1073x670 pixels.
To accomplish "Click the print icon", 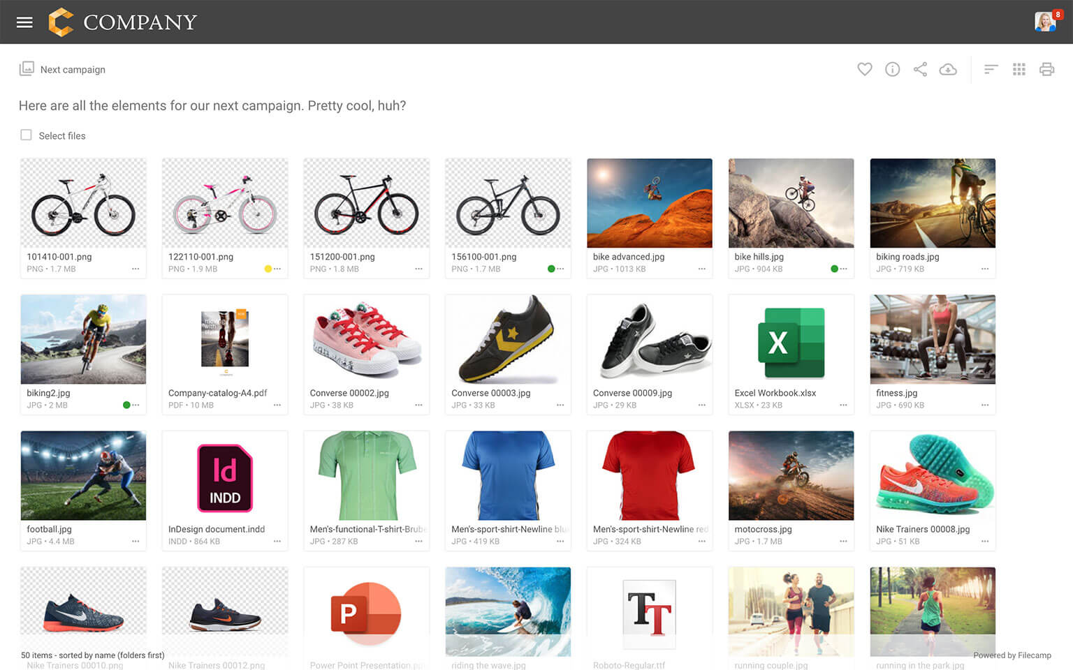I will (x=1046, y=69).
